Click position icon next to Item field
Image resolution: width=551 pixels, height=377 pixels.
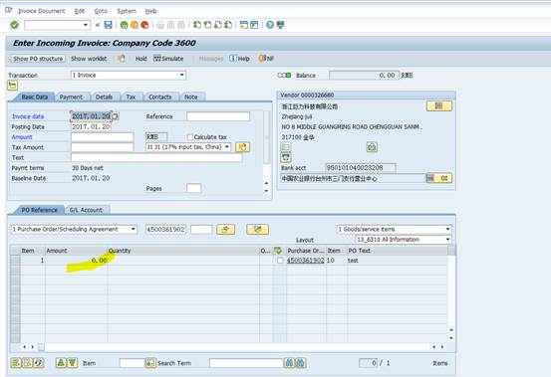click(150, 363)
